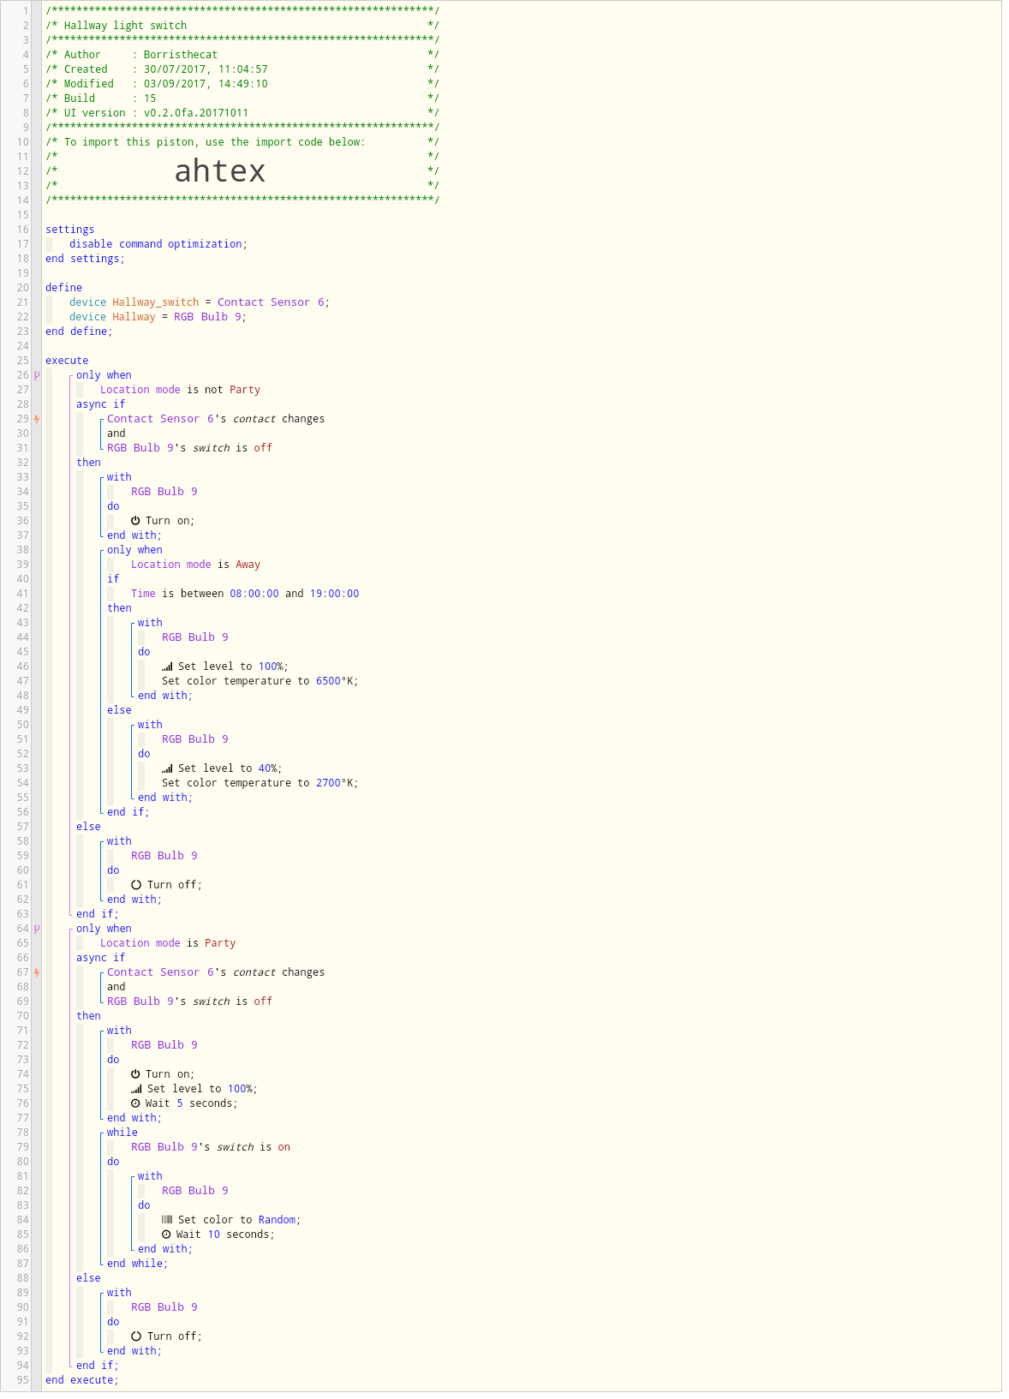The image size is (1009, 1399).
Task: Click the 'and' operator on line 30
Action: [116, 433]
